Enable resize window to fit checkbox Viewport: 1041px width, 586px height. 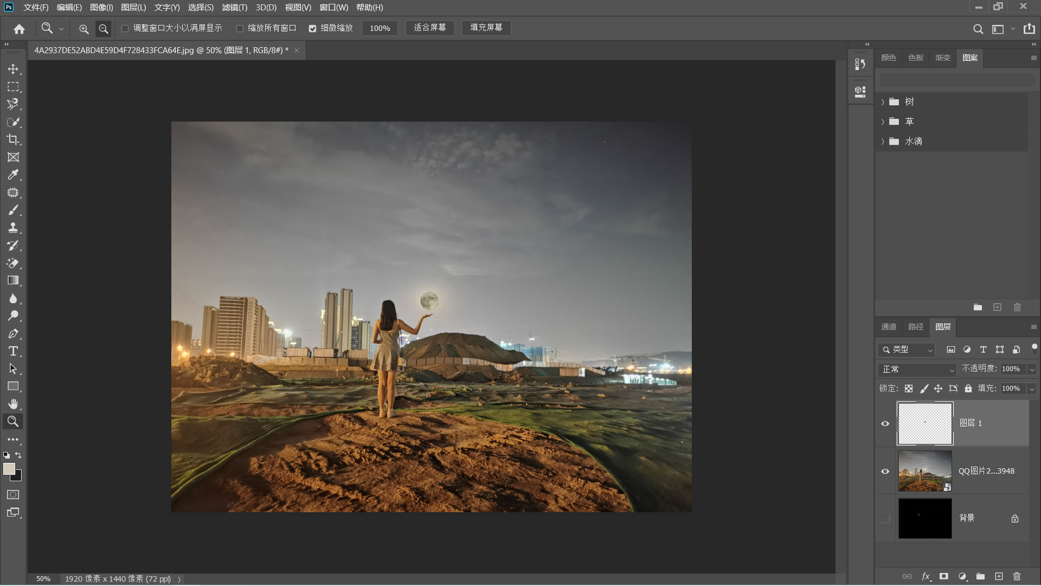click(x=125, y=28)
